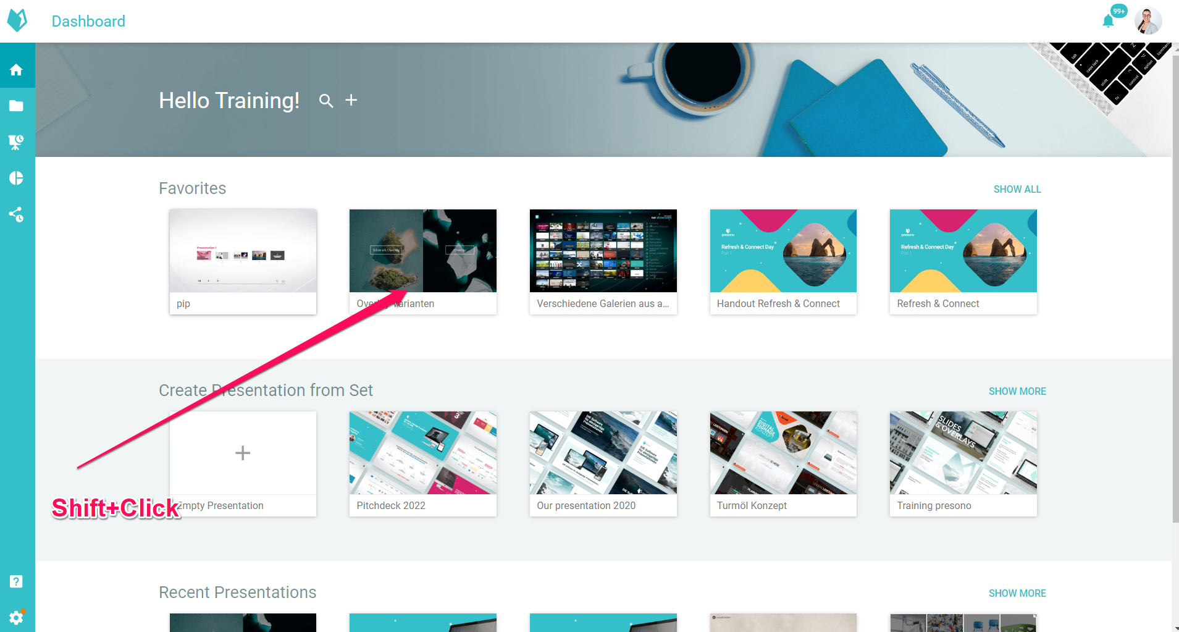Click the presono logo icon

[17, 20]
